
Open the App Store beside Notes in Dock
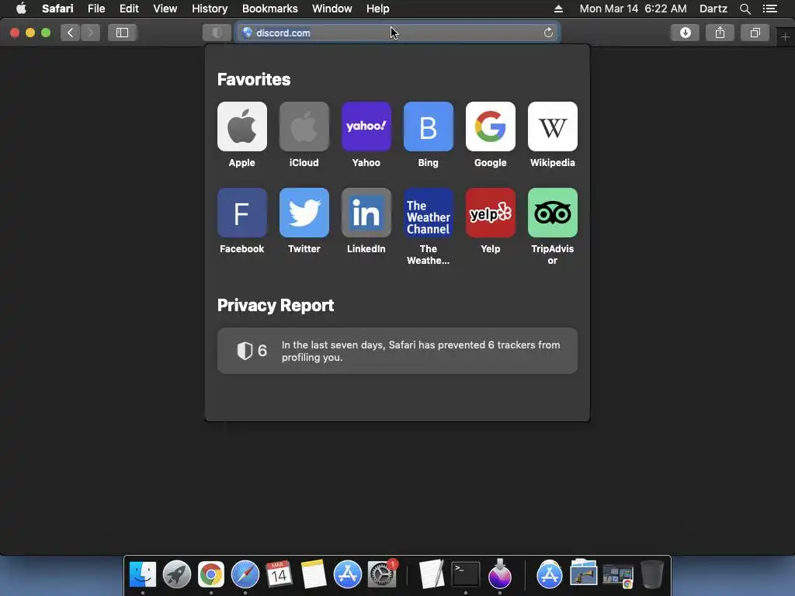coord(347,574)
